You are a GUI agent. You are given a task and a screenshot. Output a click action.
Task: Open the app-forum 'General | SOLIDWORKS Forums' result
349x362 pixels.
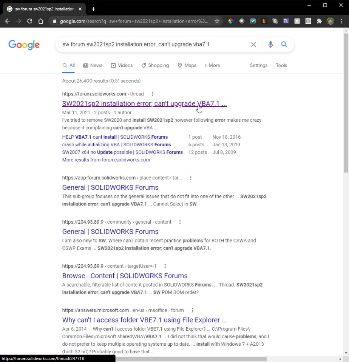point(110,187)
